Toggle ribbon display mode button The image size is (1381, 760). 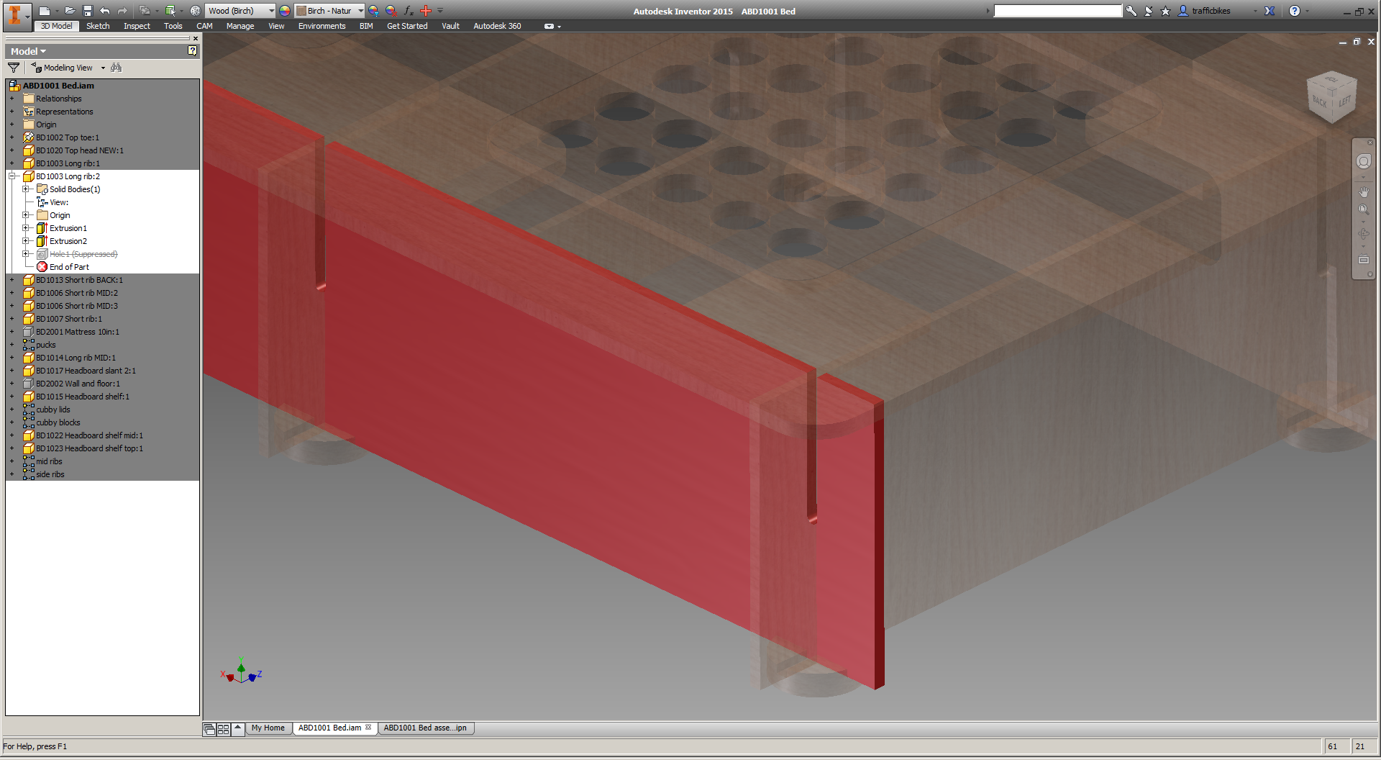(549, 26)
